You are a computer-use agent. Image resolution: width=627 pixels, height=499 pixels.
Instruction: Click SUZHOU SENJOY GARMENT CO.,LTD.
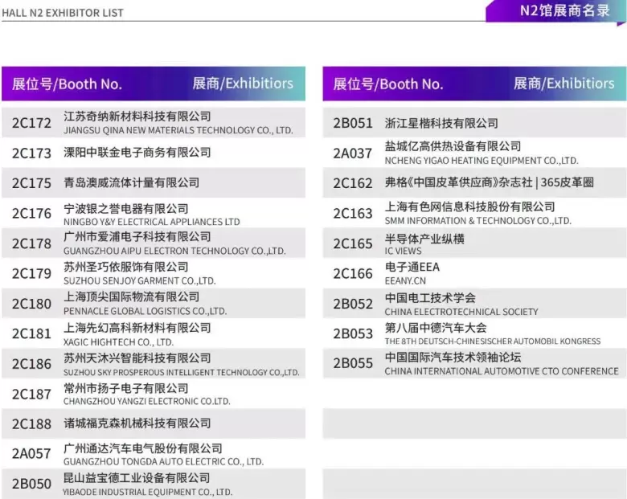pos(140,281)
